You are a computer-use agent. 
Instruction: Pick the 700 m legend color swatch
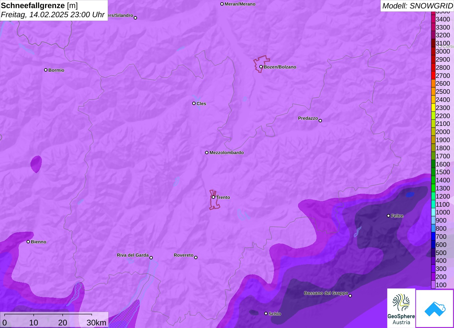click(433, 237)
